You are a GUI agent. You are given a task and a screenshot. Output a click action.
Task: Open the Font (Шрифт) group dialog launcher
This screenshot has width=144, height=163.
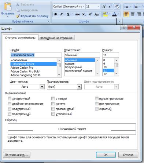click(x=119, y=22)
